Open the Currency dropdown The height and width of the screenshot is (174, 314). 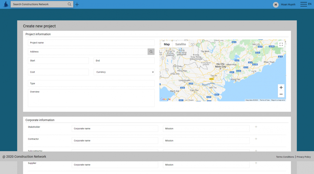click(x=124, y=72)
